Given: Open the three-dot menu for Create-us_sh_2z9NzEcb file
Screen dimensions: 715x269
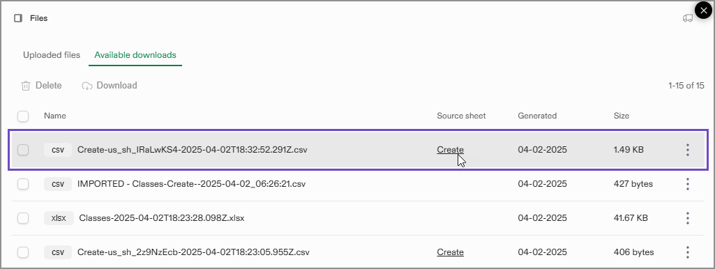Looking at the screenshot, I should 687,252.
